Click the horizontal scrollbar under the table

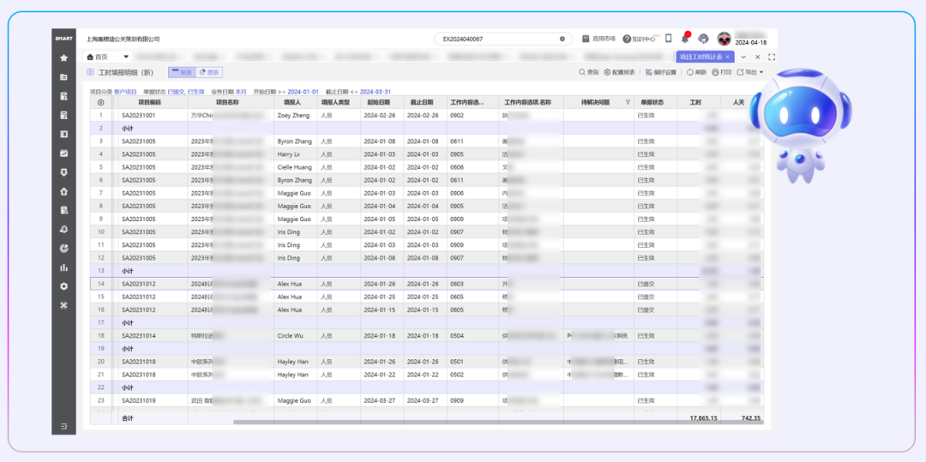click(x=497, y=422)
